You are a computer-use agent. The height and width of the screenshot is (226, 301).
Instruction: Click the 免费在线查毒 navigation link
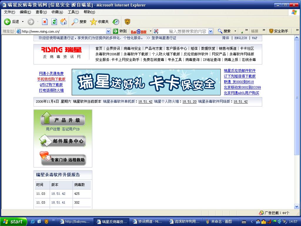pos(153,59)
